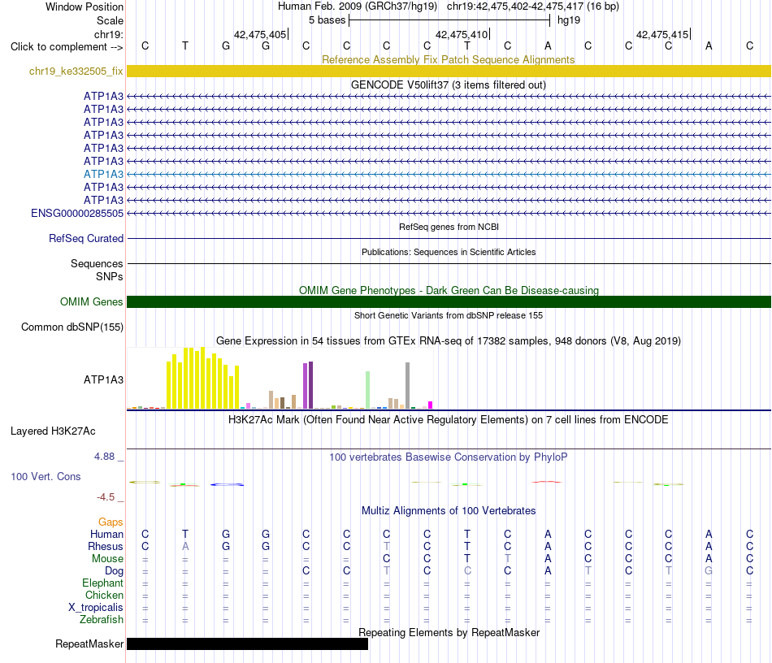
Task: Open 'Short Genetic Variants from dbSNP release 155' title
Action: pyautogui.click(x=449, y=315)
